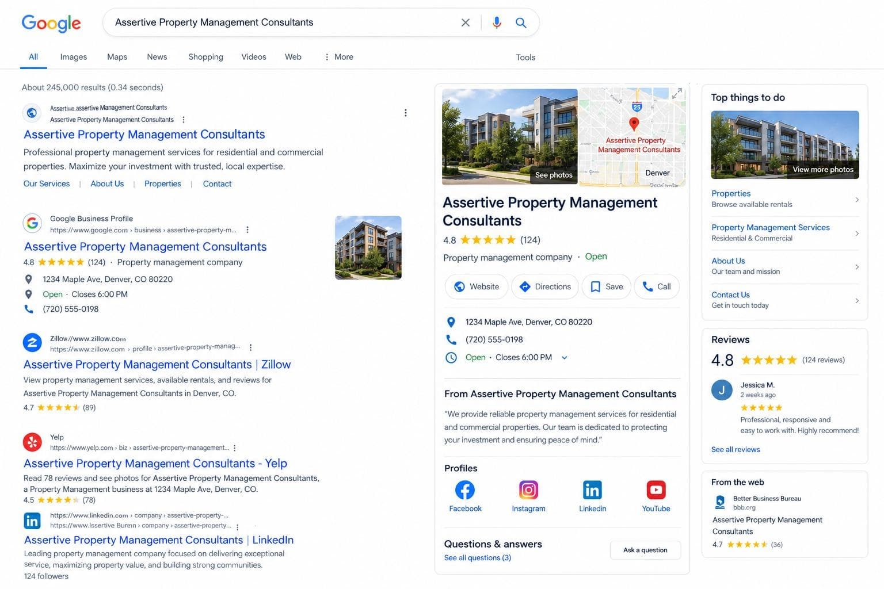This screenshot has width=884, height=589.
Task: Submit search using magnifier icon
Action: [521, 22]
